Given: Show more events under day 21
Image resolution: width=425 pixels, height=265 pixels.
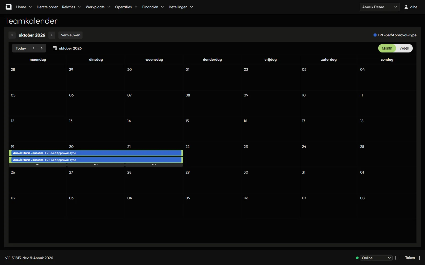Looking at the screenshot, I should [x=154, y=165].
